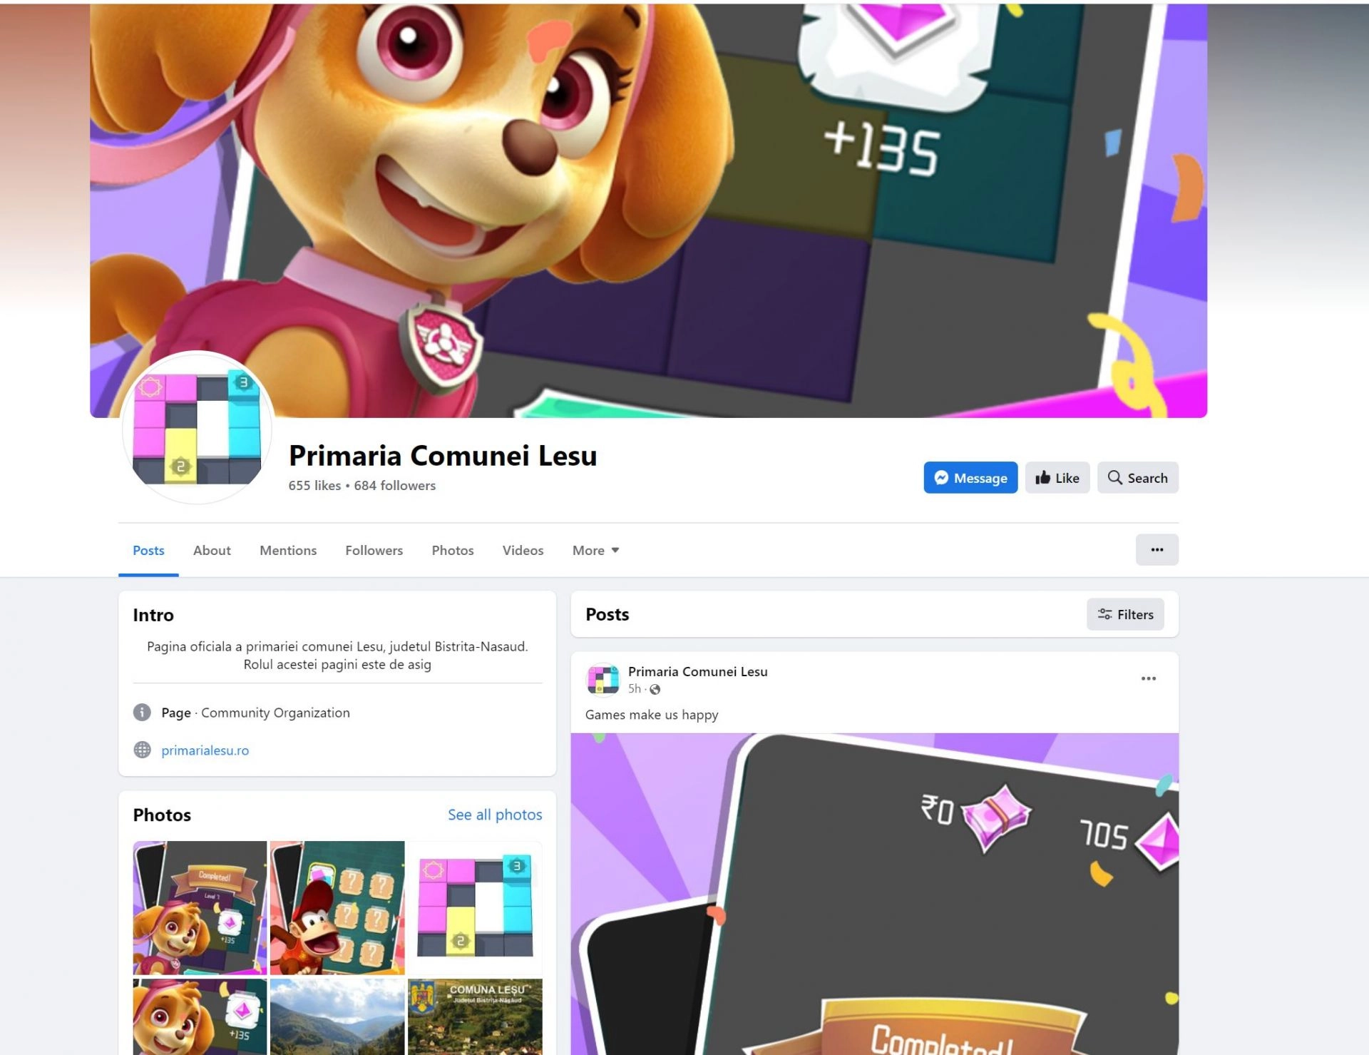
Task: Click the page profile picture
Action: tap(197, 428)
